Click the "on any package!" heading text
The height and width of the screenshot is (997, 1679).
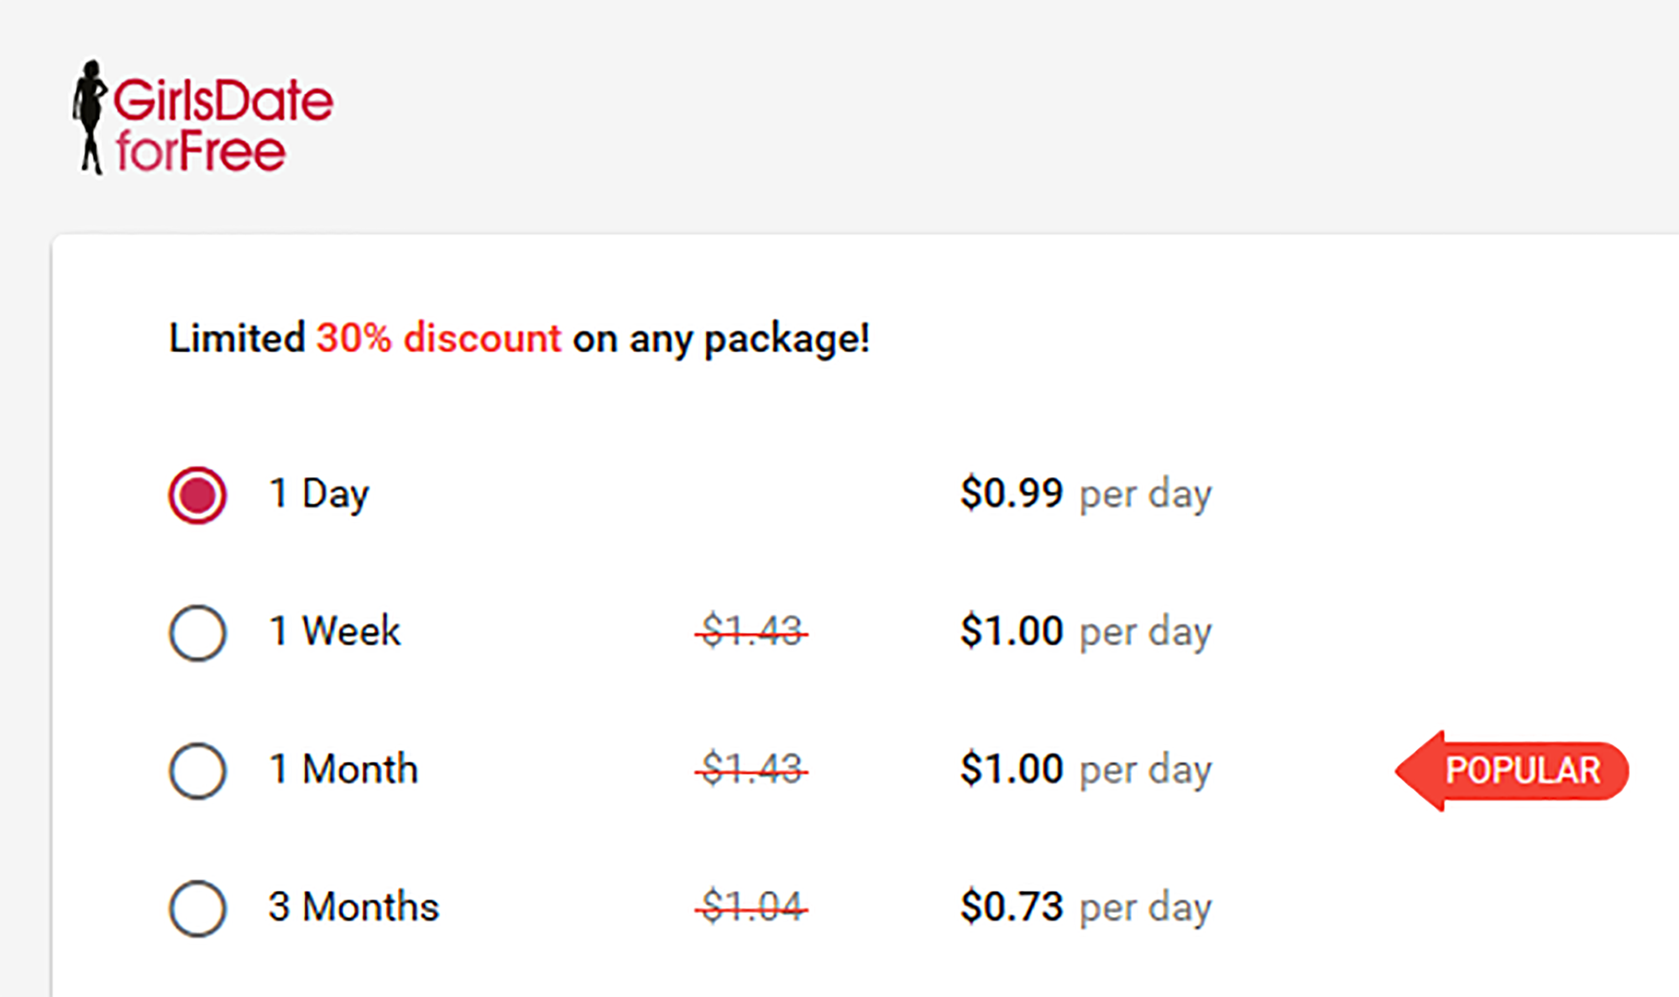coord(721,339)
